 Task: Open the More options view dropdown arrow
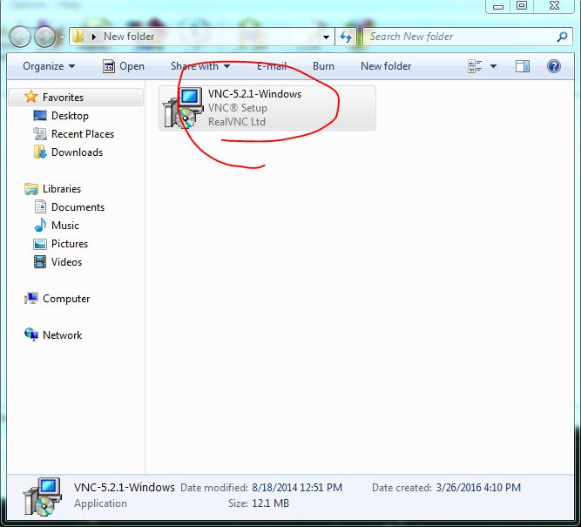493,66
